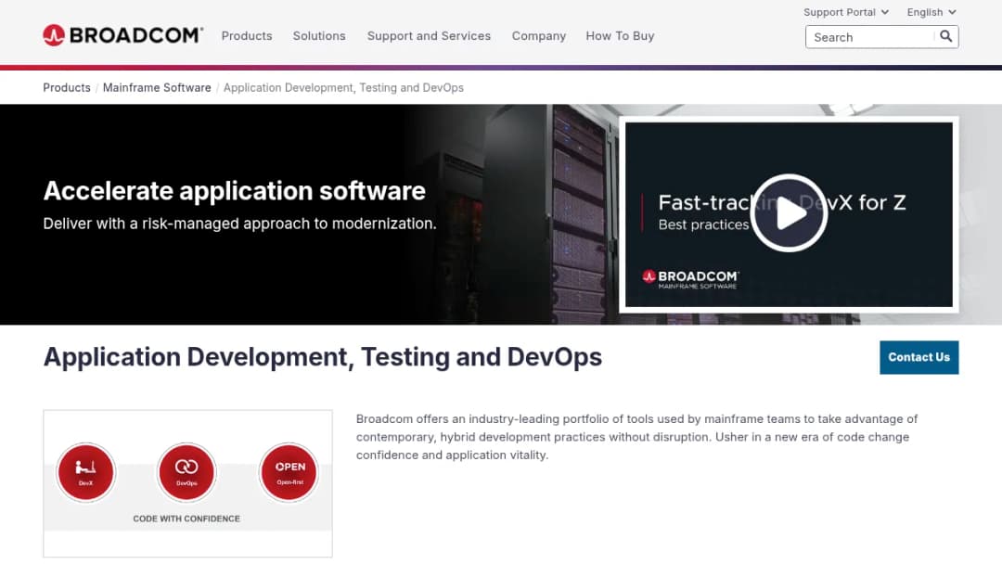Image resolution: width=1002 pixels, height=564 pixels.
Task: Click the 'Deliver with a risk-managed approach' subtitle
Action: [239, 224]
